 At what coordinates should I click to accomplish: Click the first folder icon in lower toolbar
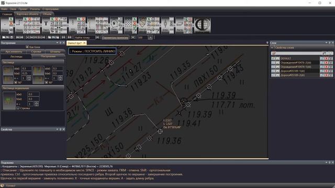click(x=4, y=37)
